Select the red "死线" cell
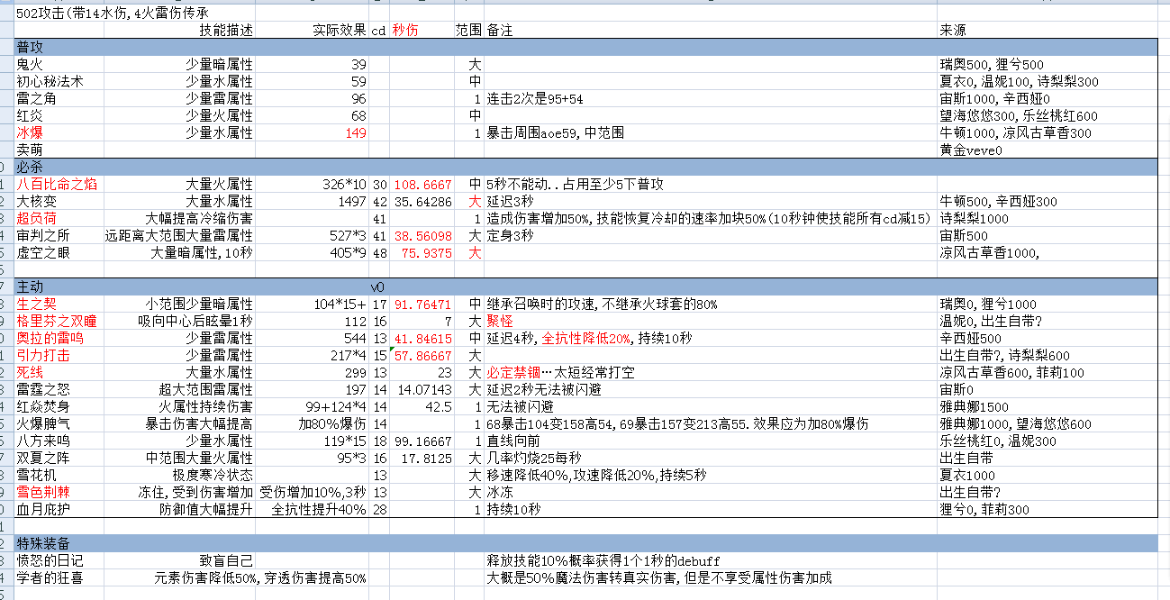Image resolution: width=1170 pixels, height=600 pixels. click(x=29, y=372)
